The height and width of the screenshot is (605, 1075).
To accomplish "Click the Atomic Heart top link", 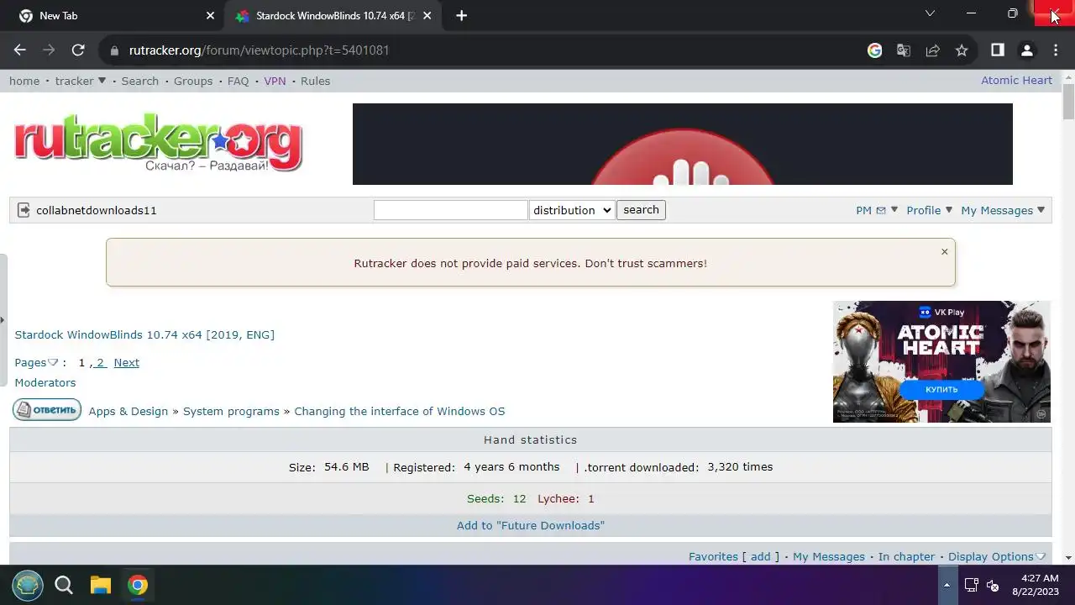I will click(1016, 80).
